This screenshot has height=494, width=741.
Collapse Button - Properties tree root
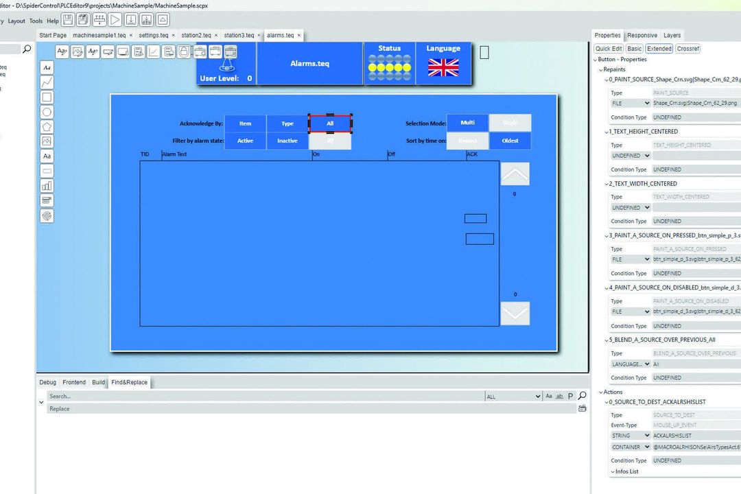point(595,60)
